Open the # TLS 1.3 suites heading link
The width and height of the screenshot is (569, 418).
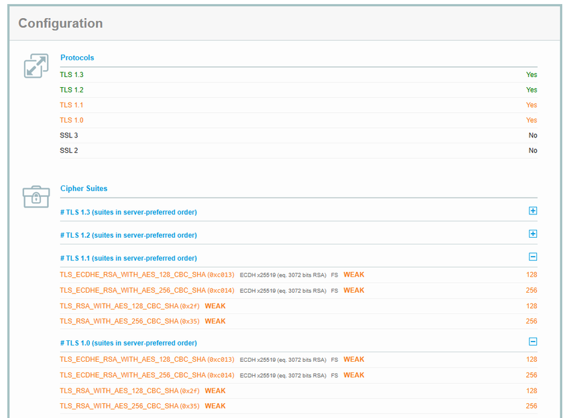point(129,212)
